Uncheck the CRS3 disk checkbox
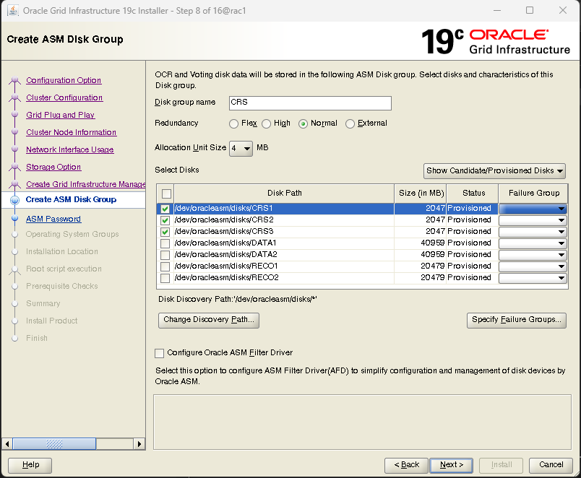The width and height of the screenshot is (581, 478). point(165,232)
